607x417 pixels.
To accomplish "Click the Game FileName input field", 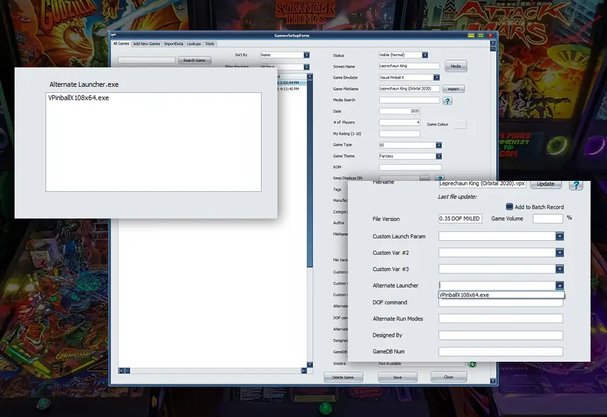I will pos(409,89).
